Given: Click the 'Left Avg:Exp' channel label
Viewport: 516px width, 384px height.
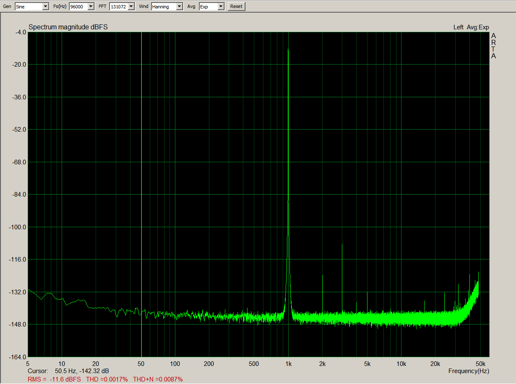Looking at the screenshot, I should click(471, 27).
